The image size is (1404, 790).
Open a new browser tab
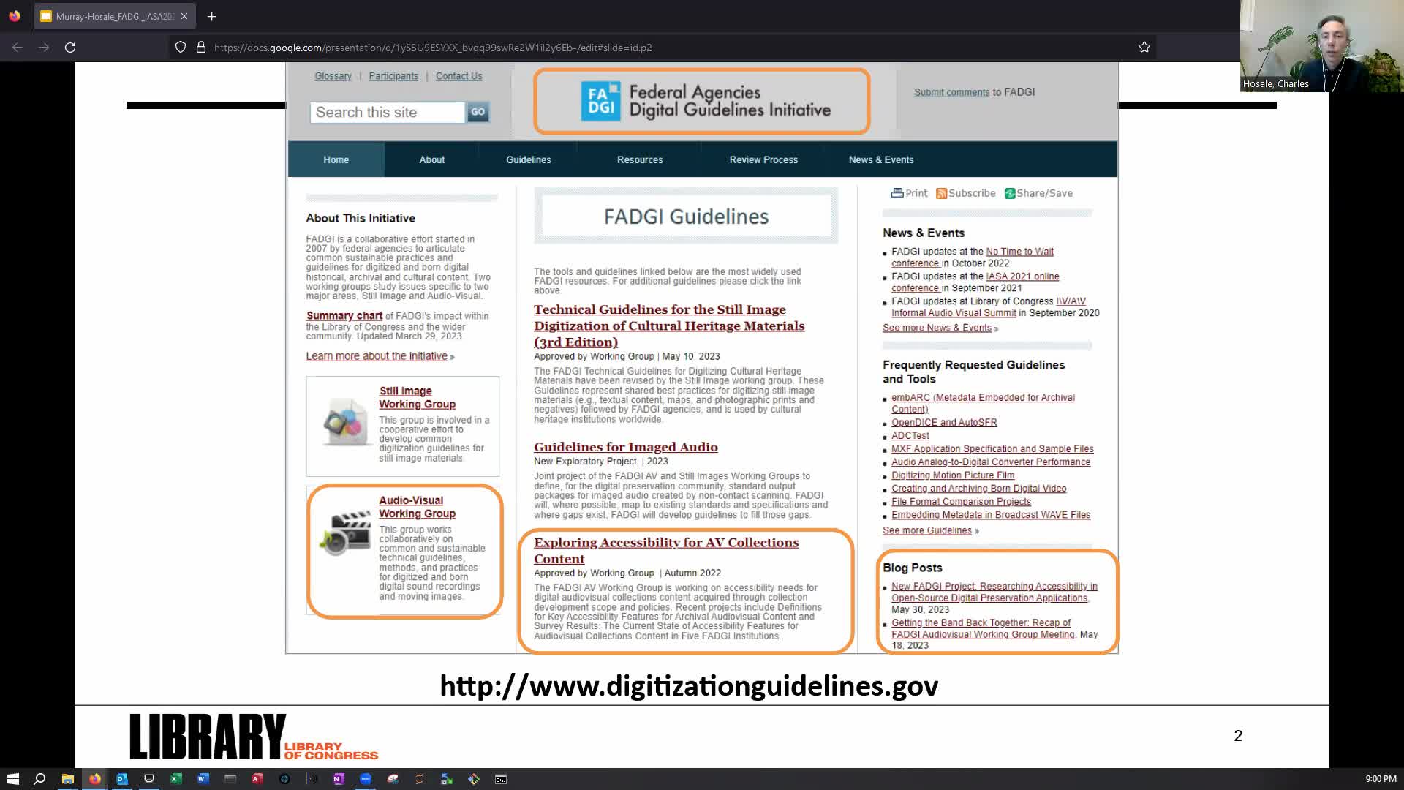[x=211, y=16]
